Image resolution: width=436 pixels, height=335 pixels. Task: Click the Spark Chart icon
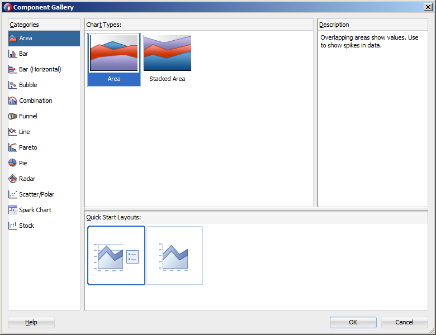(13, 210)
